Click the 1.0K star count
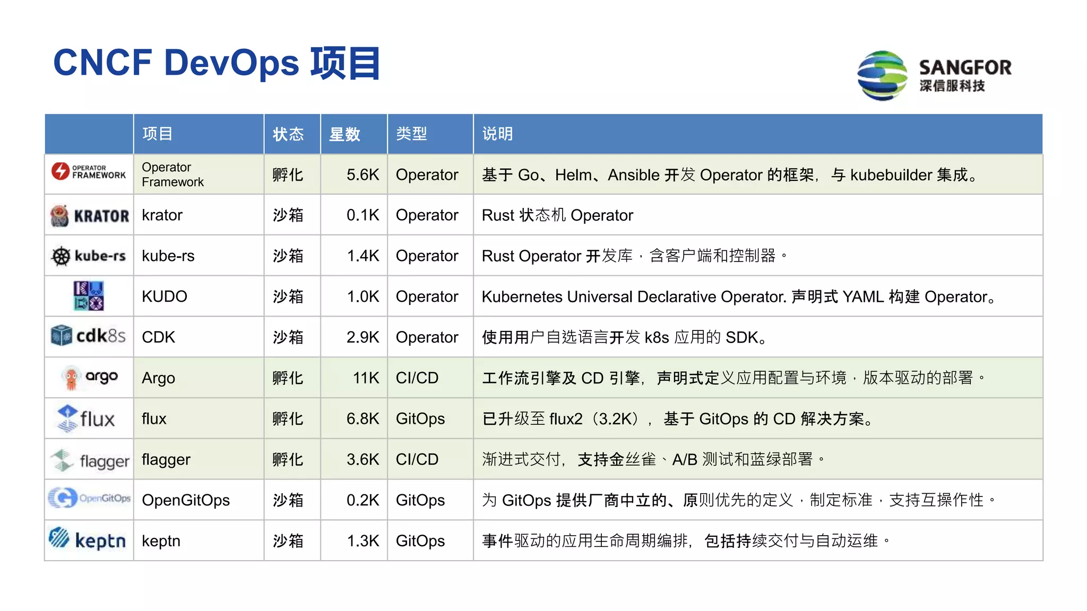The height and width of the screenshot is (611, 1087). 363,296
